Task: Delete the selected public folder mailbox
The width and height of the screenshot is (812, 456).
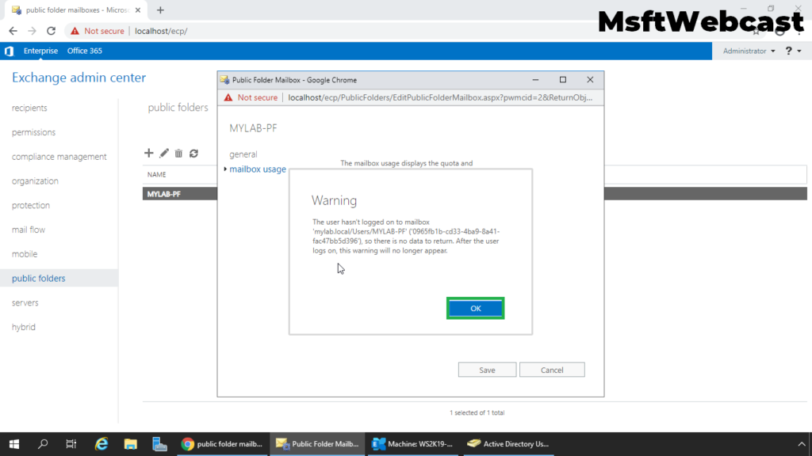Action: (178, 153)
